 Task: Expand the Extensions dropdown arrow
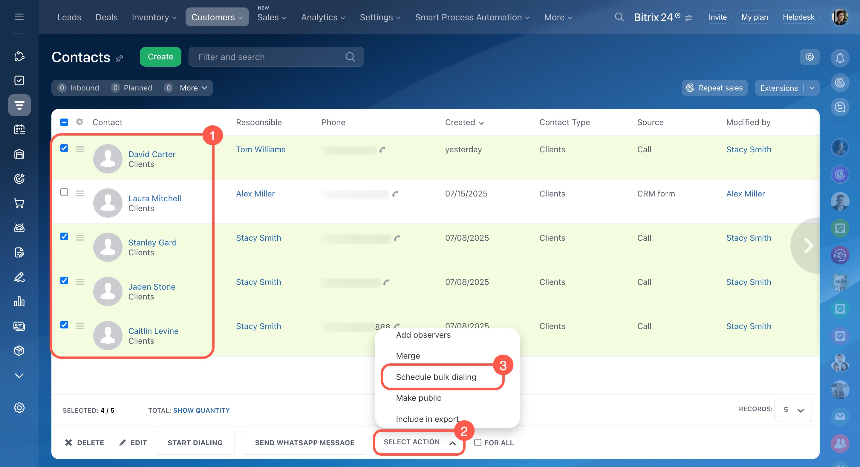[812, 88]
